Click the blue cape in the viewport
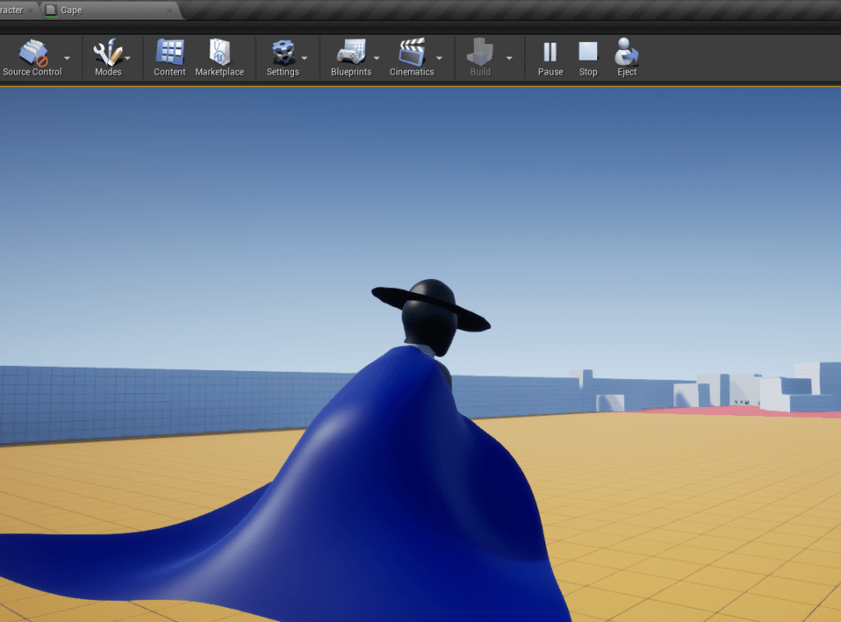This screenshot has height=622, width=841. point(394,492)
